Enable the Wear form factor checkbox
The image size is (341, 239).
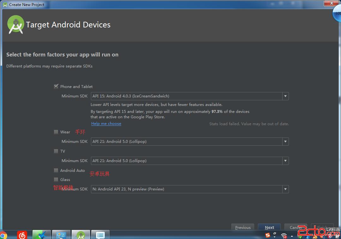[56, 132]
